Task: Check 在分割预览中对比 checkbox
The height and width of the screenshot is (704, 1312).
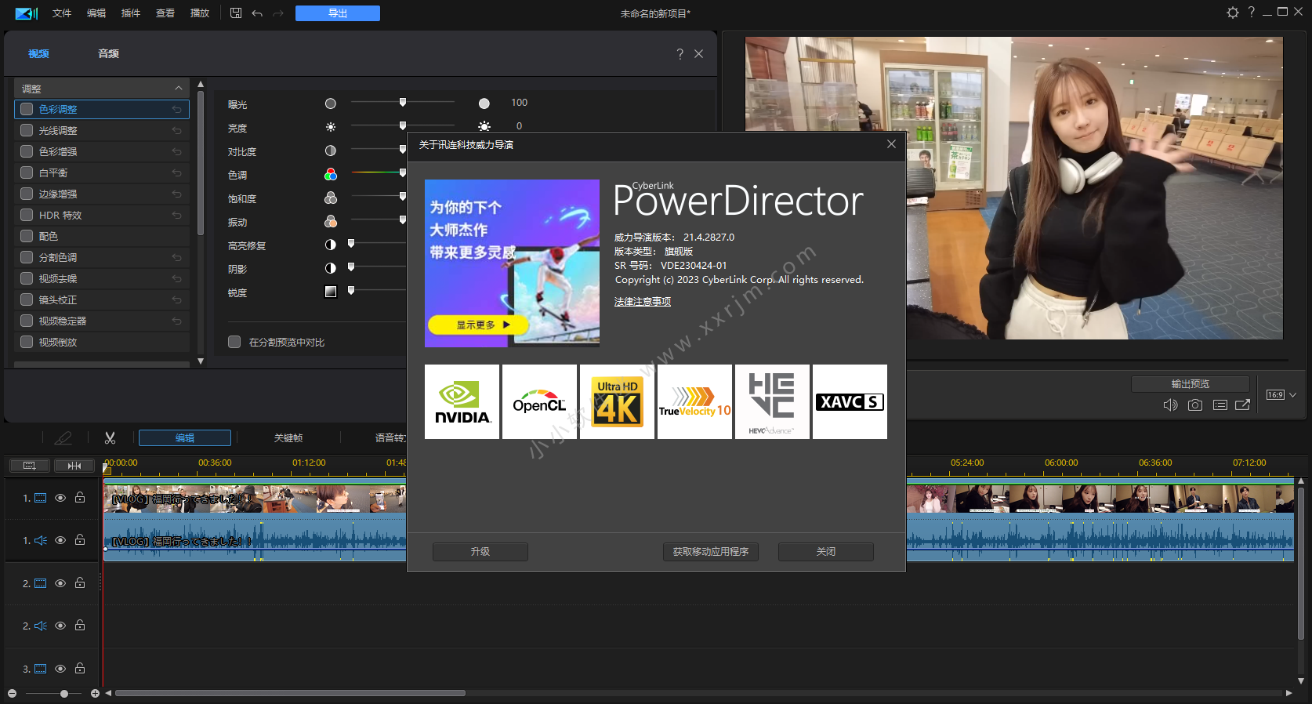Action: click(x=234, y=342)
